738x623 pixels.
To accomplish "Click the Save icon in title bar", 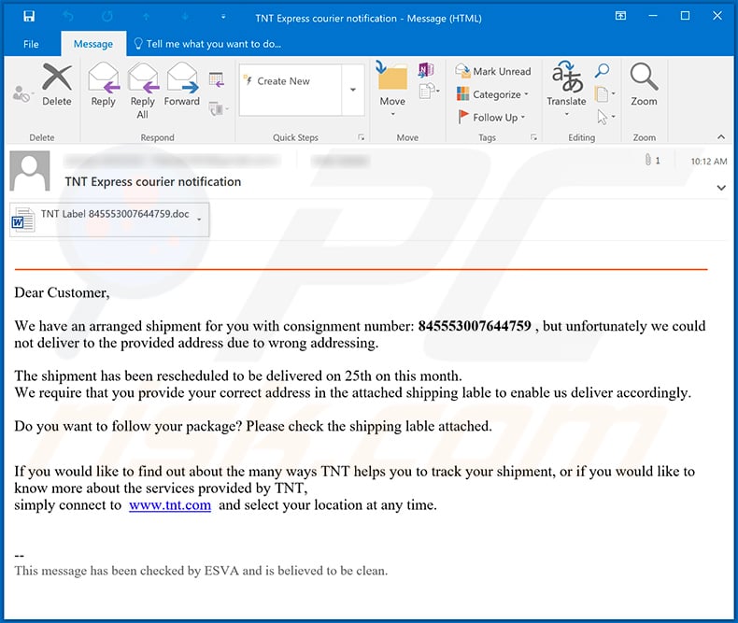I will coord(29,17).
